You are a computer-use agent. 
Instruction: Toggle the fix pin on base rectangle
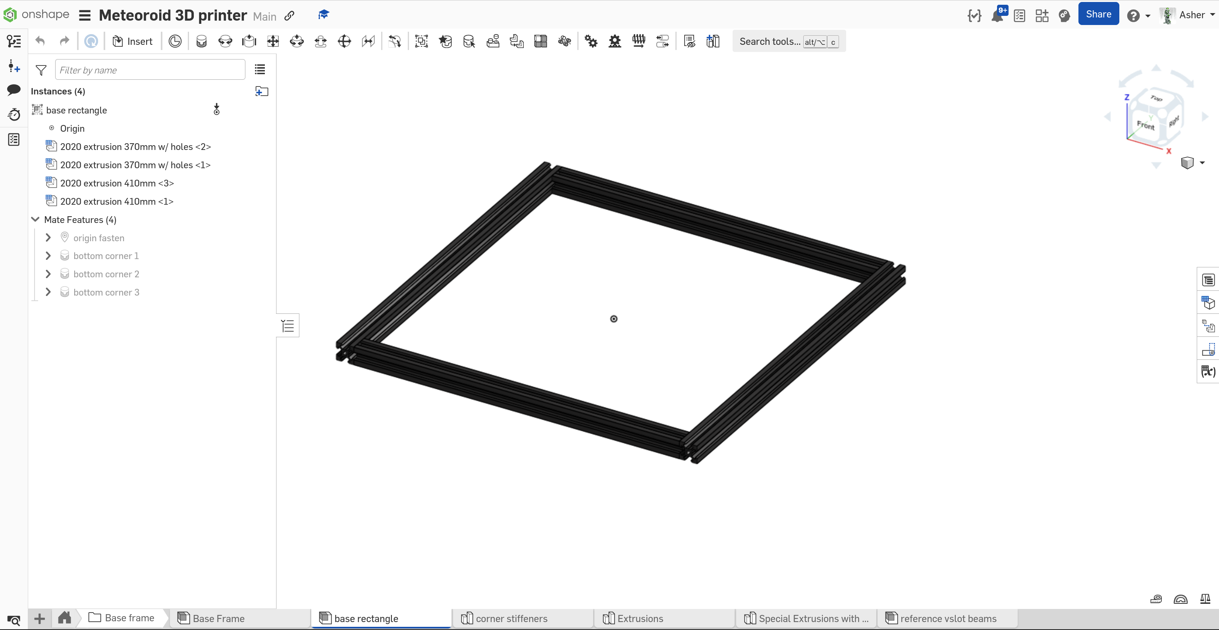[216, 110]
